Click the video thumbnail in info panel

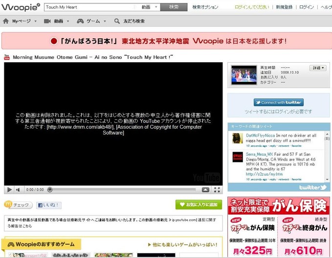pyautogui.click(x=244, y=75)
